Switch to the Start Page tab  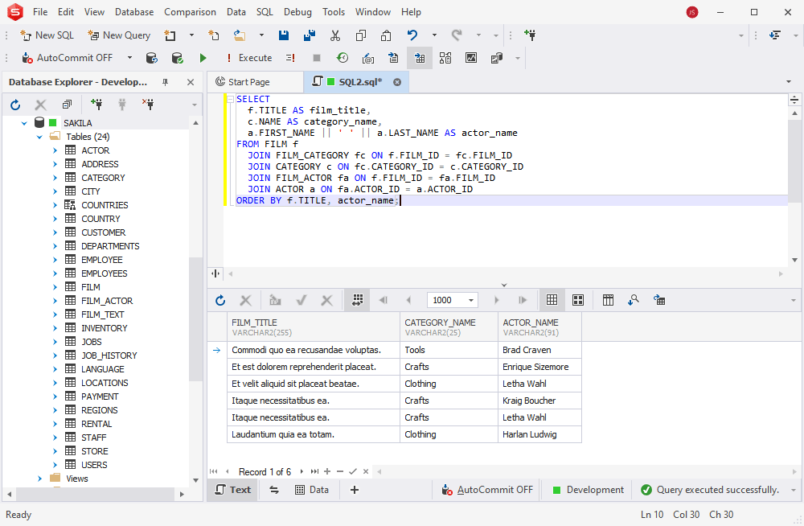[x=249, y=81]
